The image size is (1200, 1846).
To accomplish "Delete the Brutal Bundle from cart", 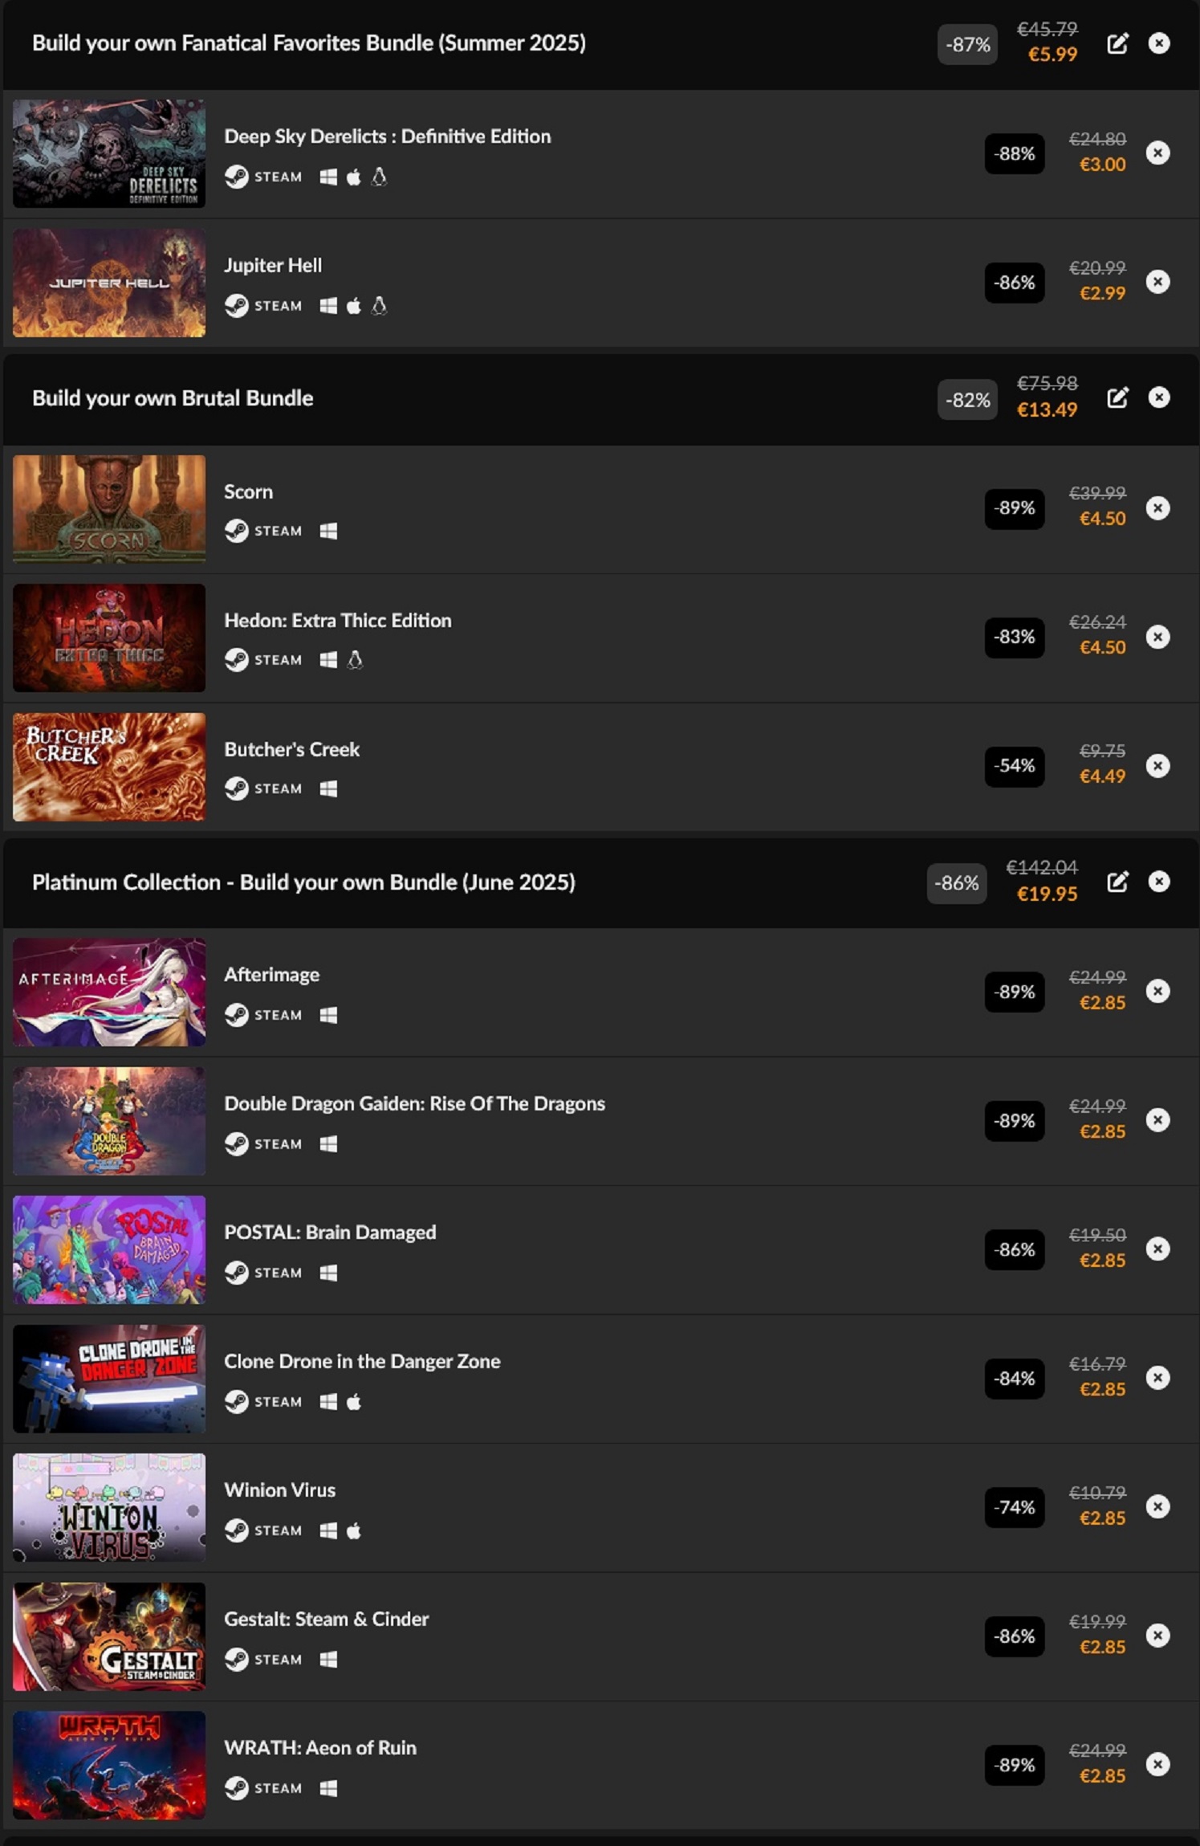I will pyautogui.click(x=1158, y=397).
